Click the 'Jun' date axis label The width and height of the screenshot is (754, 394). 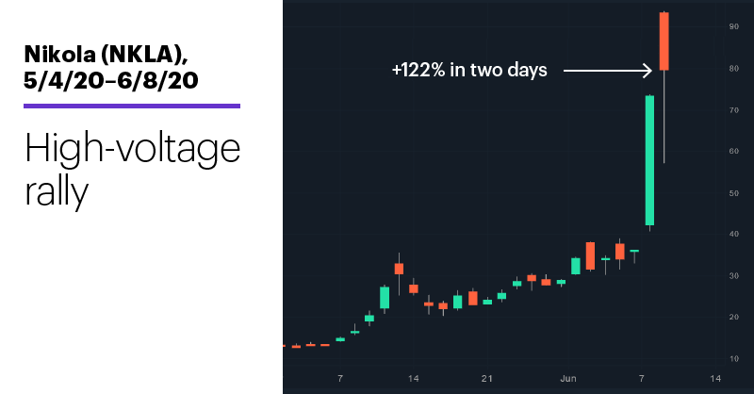(x=568, y=379)
